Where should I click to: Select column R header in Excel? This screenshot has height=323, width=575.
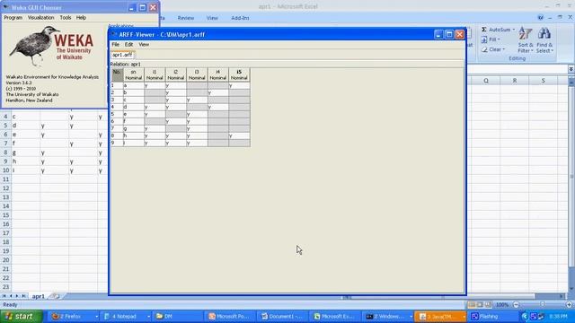(515, 81)
